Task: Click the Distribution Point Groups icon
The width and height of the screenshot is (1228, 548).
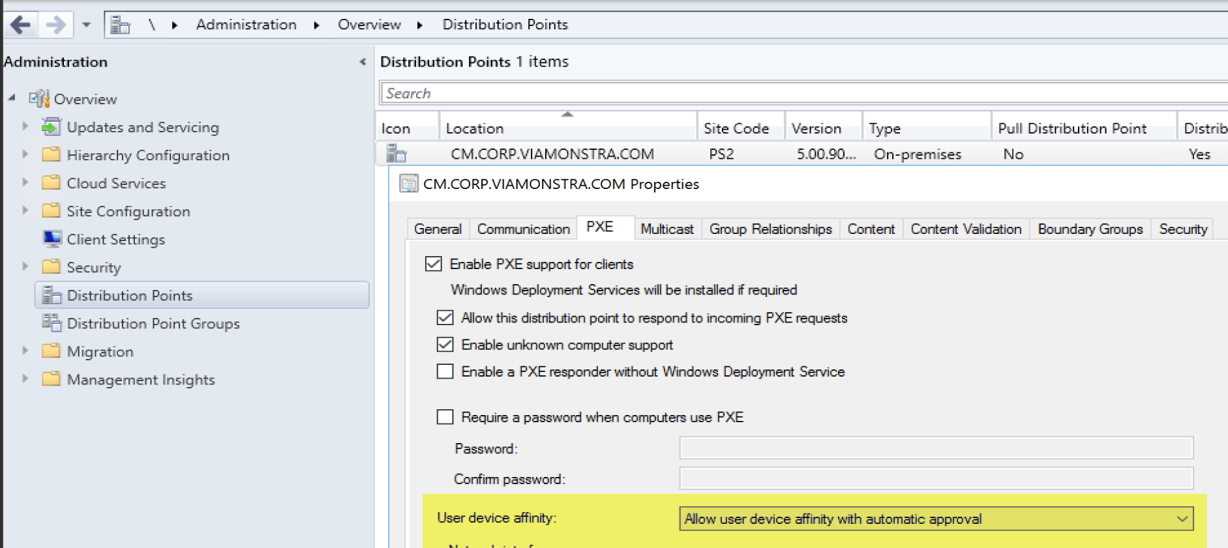Action: point(52,323)
